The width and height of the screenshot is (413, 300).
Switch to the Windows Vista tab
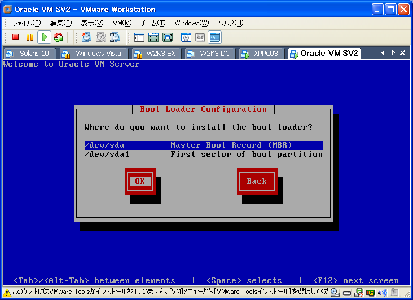click(94, 54)
